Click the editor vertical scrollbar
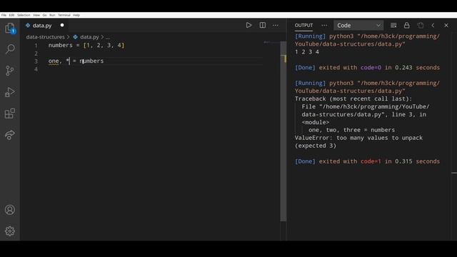 (x=283, y=131)
